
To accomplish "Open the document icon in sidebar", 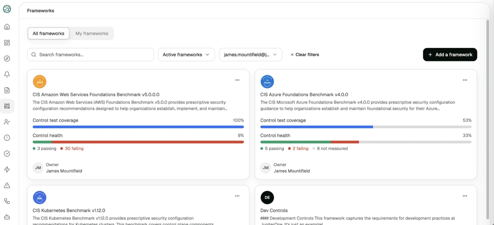I will (x=7, y=90).
